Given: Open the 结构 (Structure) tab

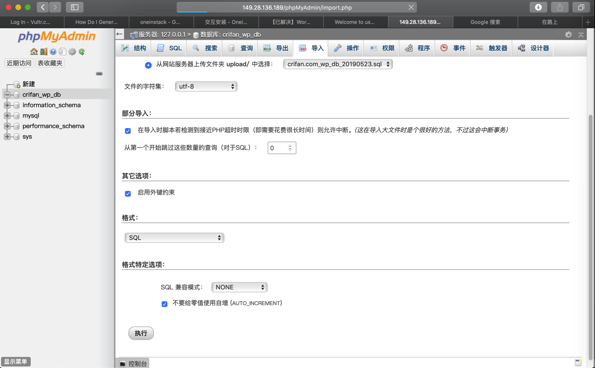Looking at the screenshot, I should [133, 48].
